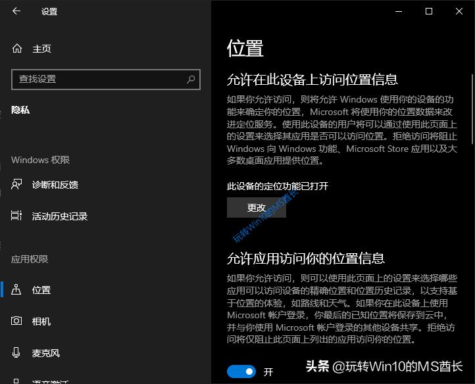
Task: Click the vertical scrollbar of settings page
Action: (472, 109)
